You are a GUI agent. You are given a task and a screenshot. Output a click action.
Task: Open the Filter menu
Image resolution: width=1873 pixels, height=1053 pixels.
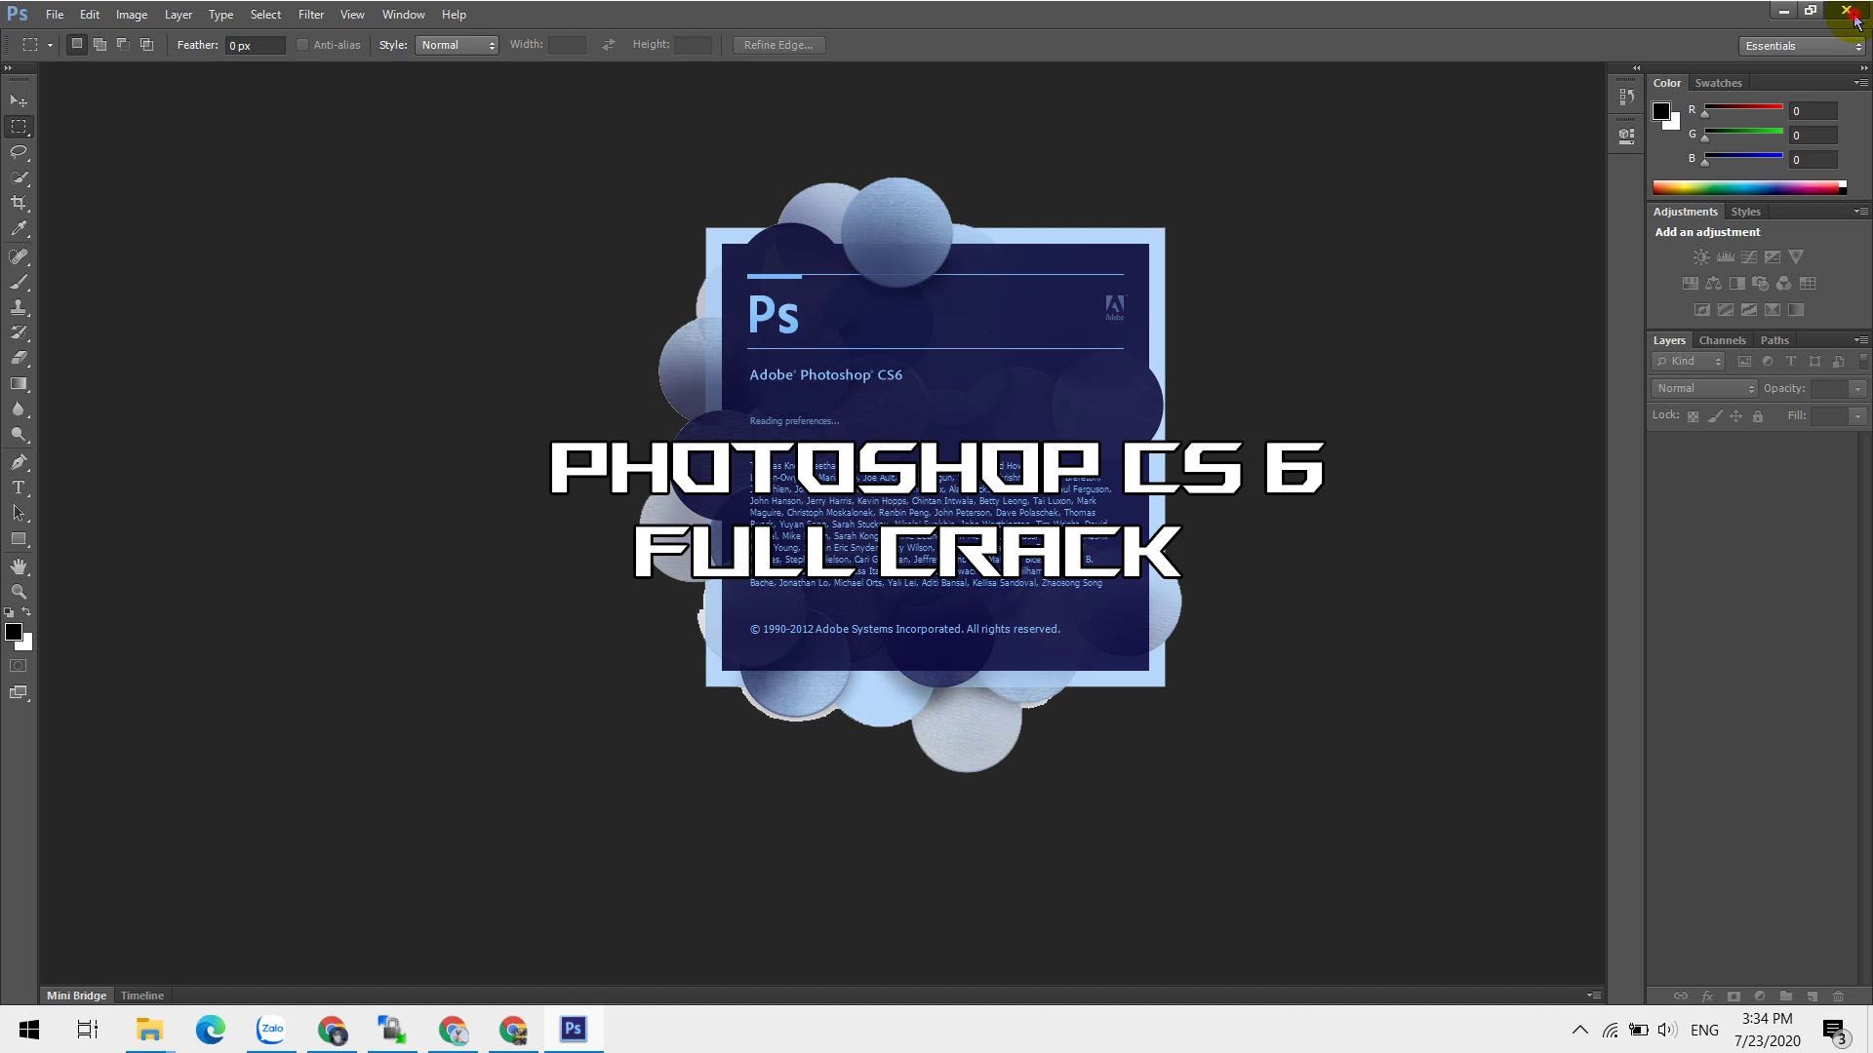point(310,15)
